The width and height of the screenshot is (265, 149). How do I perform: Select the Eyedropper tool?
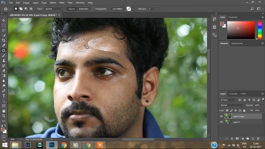pos(4,46)
